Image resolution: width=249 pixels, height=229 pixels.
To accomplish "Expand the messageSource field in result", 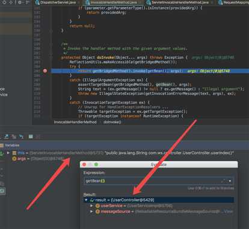I will click(x=91, y=212).
